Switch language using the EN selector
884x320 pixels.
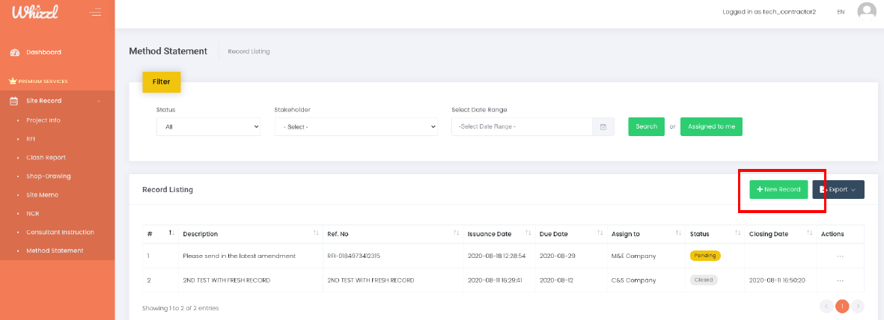[841, 12]
